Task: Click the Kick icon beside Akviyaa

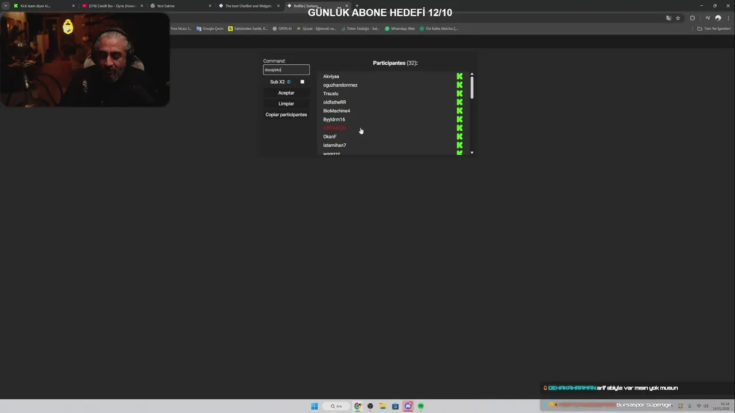Action: pos(459,76)
